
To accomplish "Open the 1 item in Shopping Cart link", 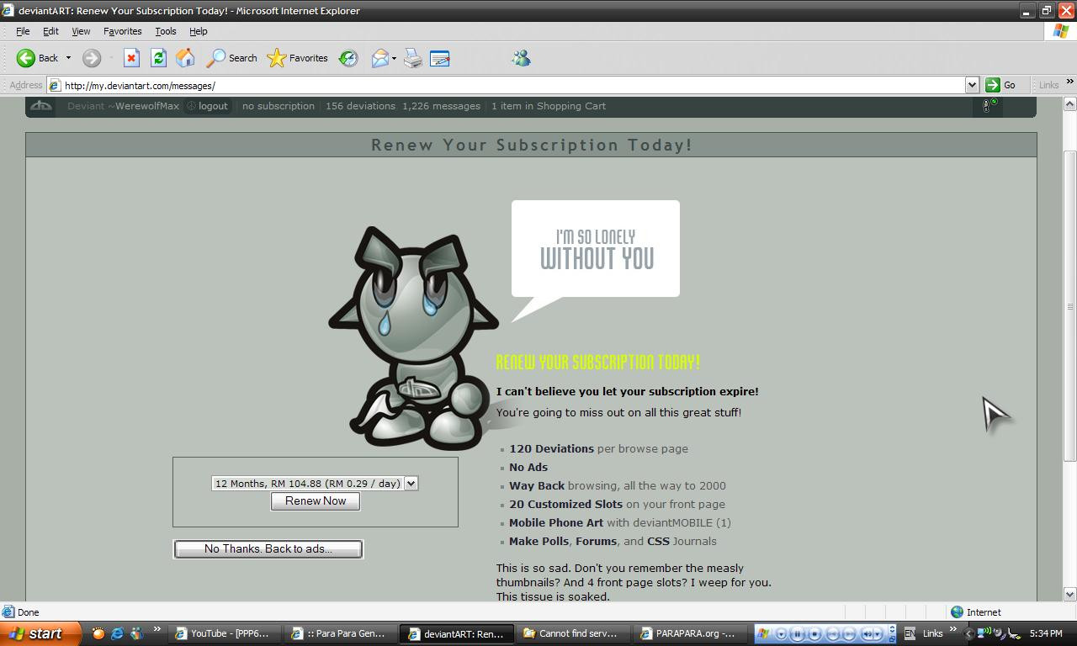I will (549, 106).
